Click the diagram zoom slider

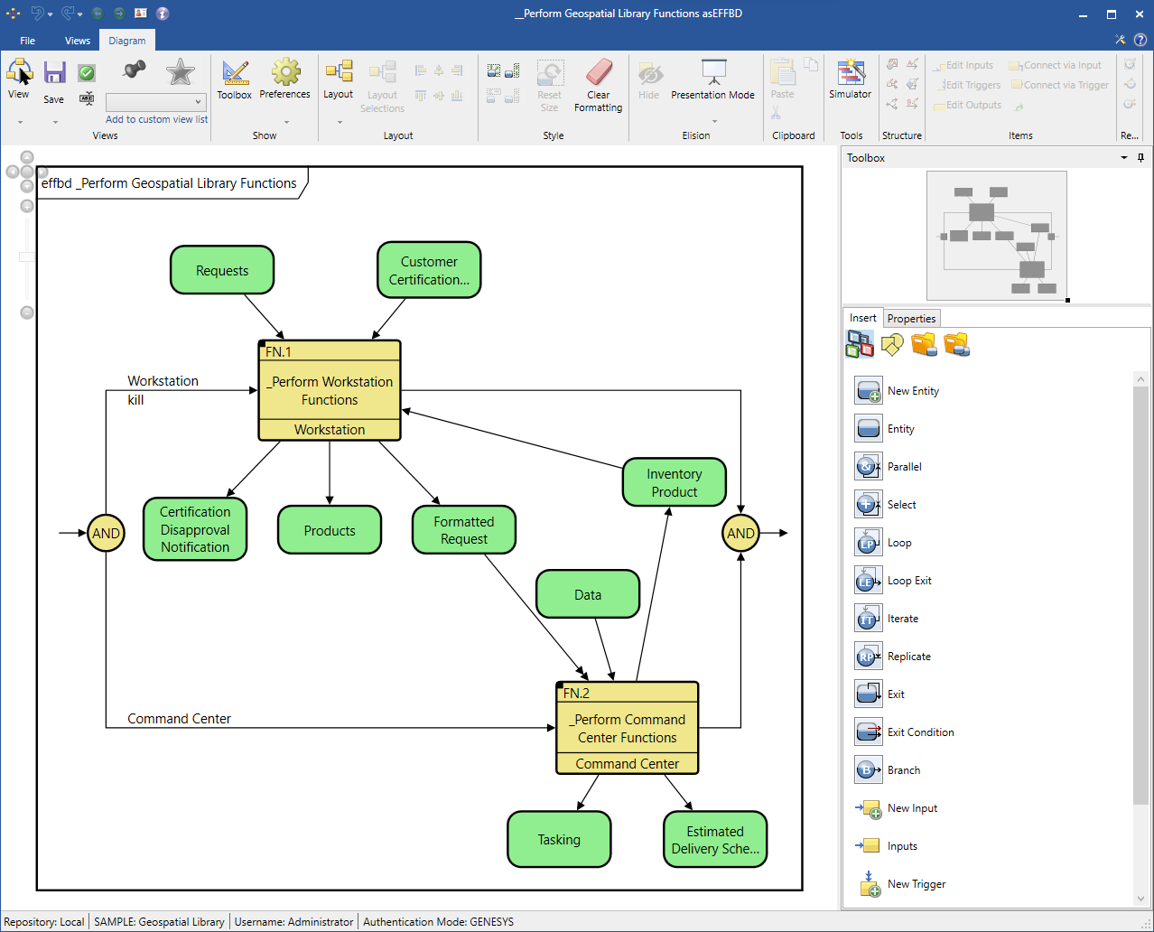pyautogui.click(x=27, y=257)
